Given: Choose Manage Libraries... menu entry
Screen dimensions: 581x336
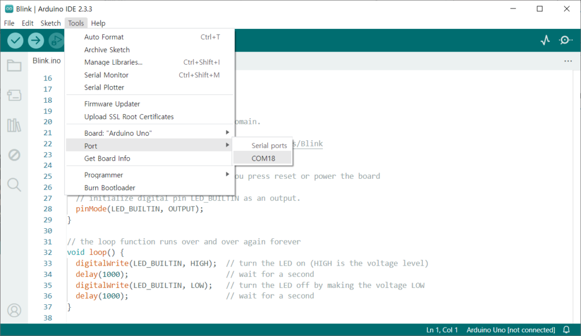Looking at the screenshot, I should pos(150,62).
